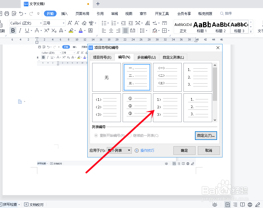
Task: Switch to the 多级编号 tab
Action: pos(146,57)
